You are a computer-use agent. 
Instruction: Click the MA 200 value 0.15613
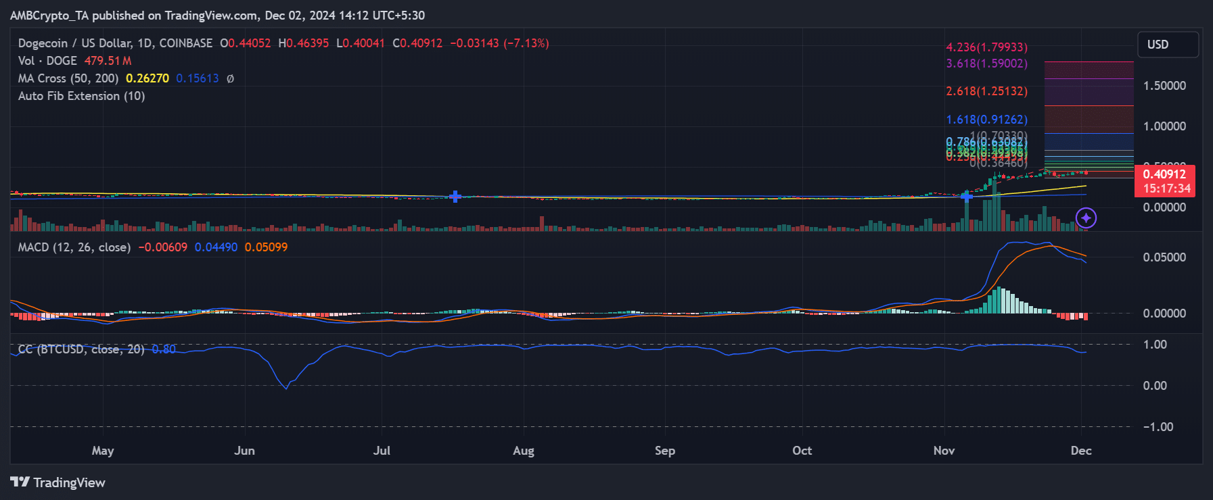click(x=198, y=78)
